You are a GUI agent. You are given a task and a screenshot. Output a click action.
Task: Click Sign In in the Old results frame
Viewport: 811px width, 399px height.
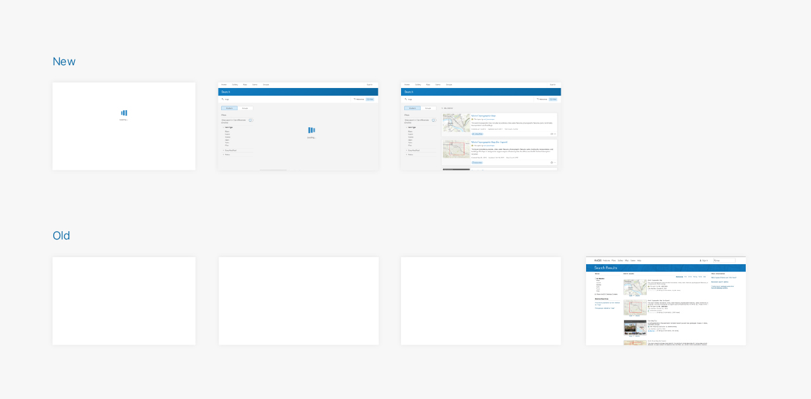[x=704, y=260]
